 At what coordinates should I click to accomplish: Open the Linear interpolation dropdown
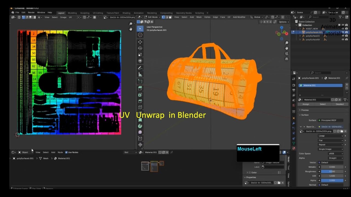[x=330, y=136]
